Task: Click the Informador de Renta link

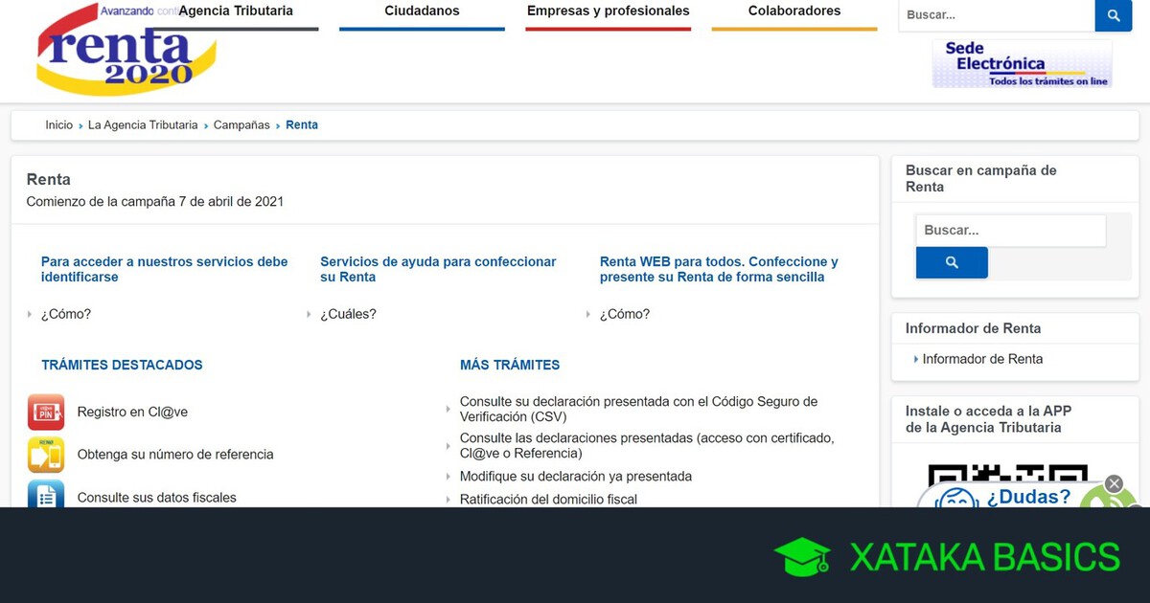Action: point(981,359)
